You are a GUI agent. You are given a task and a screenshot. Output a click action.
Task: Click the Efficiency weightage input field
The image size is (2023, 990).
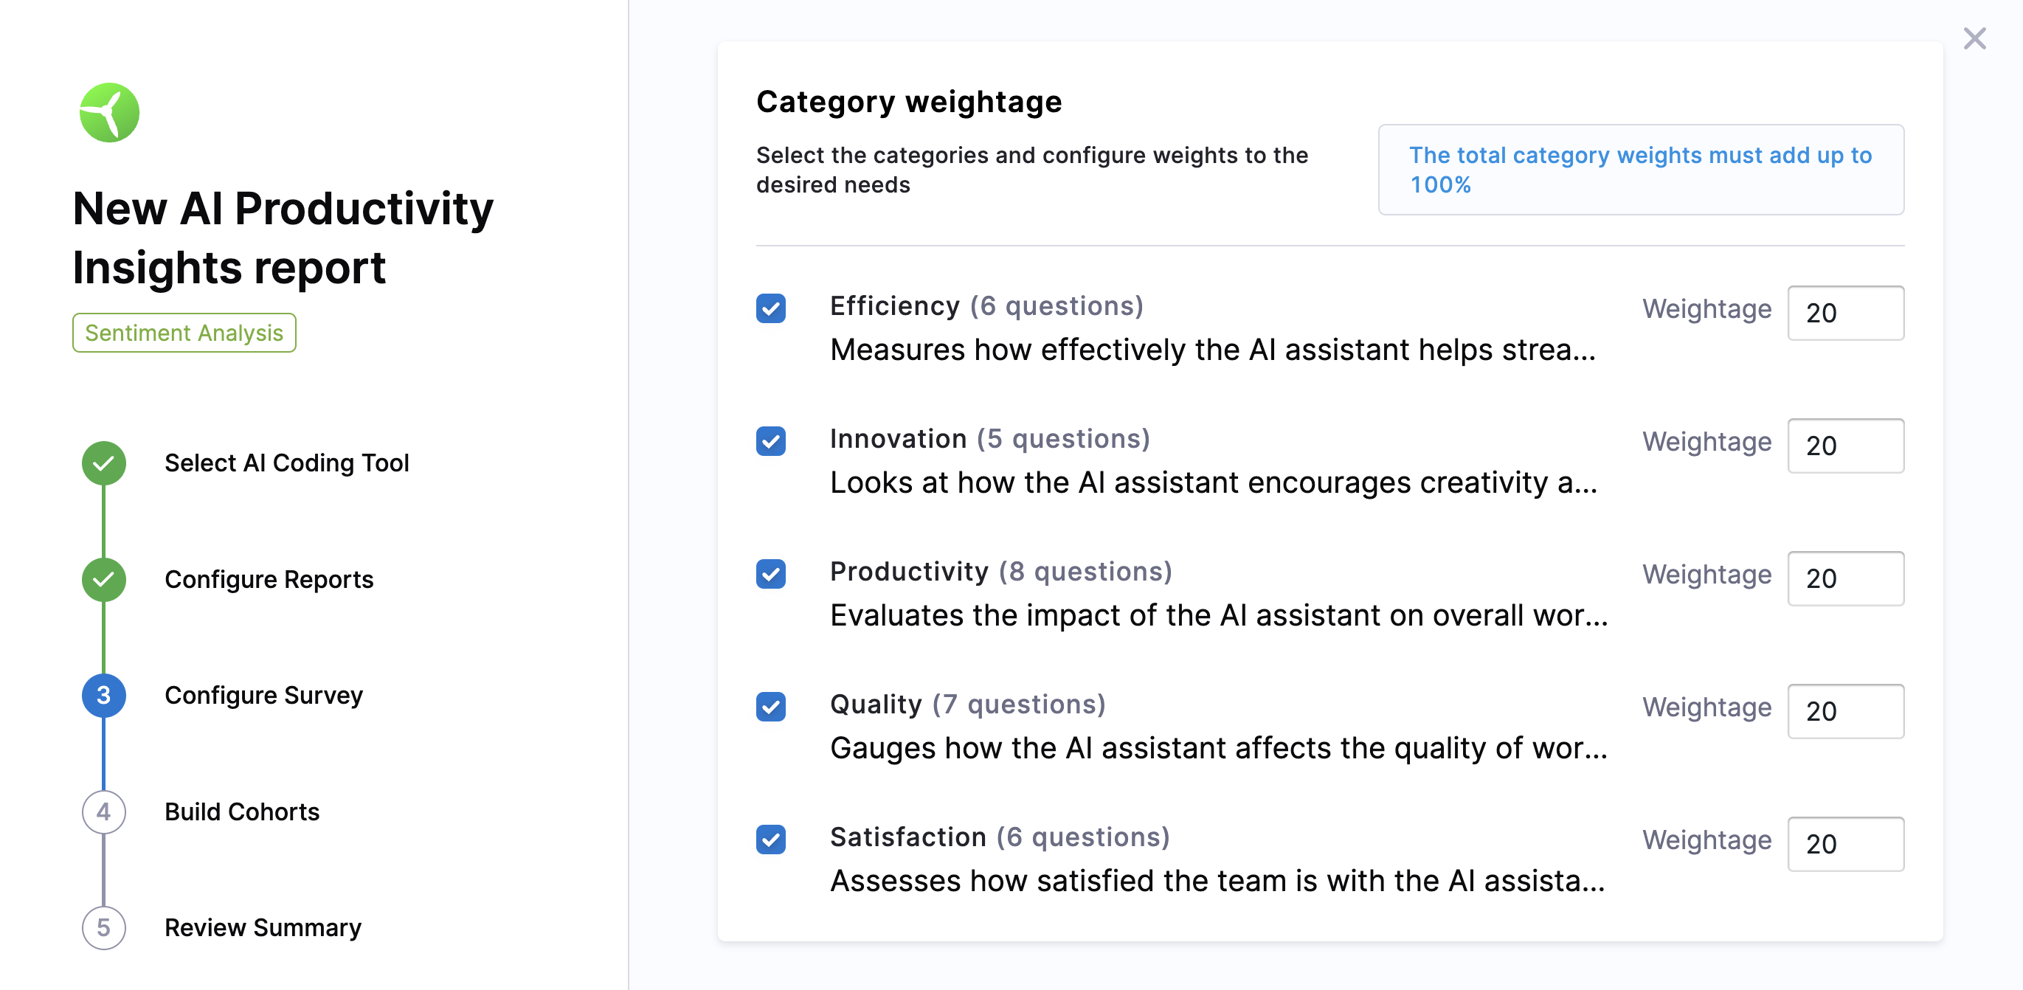point(1844,314)
